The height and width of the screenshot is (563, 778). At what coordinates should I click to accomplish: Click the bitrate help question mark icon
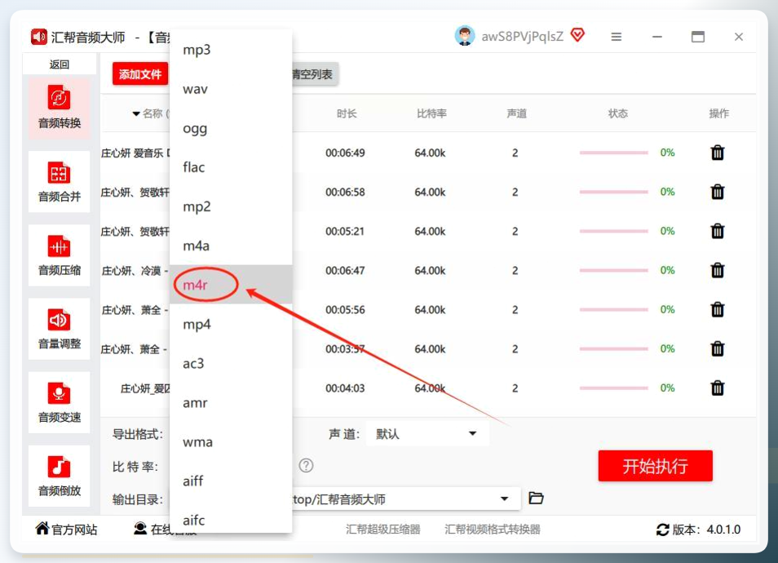click(306, 466)
